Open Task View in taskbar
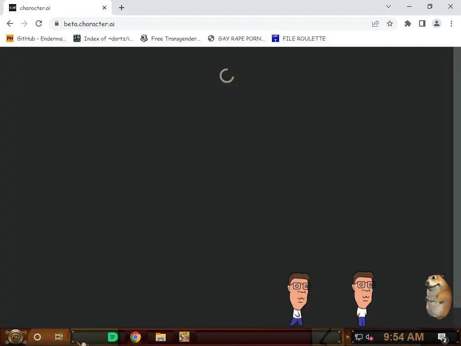The height and width of the screenshot is (346, 461). (x=59, y=337)
